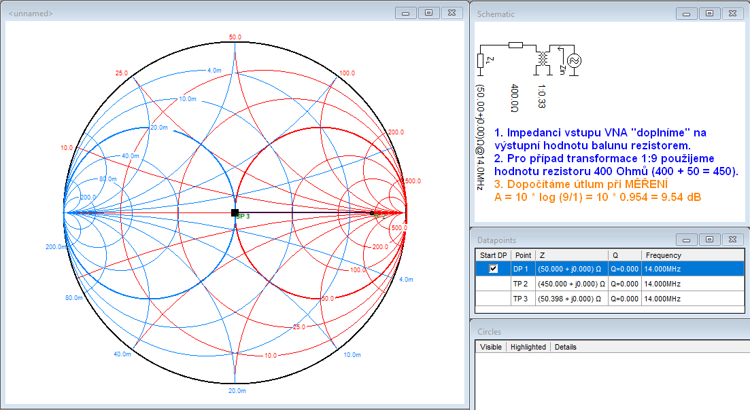Click the Frequency column header
This screenshot has height=410, width=750.
(663, 255)
